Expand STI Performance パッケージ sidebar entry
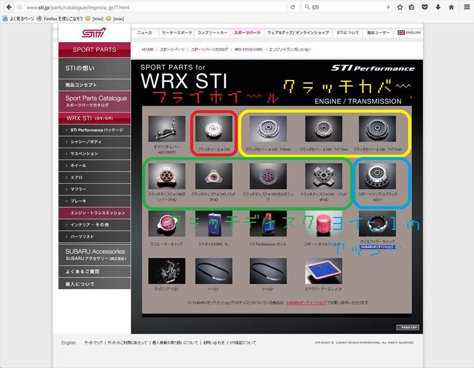The image size is (474, 368). [x=94, y=130]
